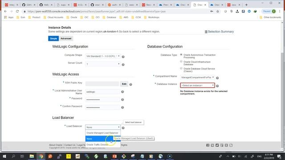Reload the page with refresh icon
The height and width of the screenshot is (160, 285).
point(17,11)
